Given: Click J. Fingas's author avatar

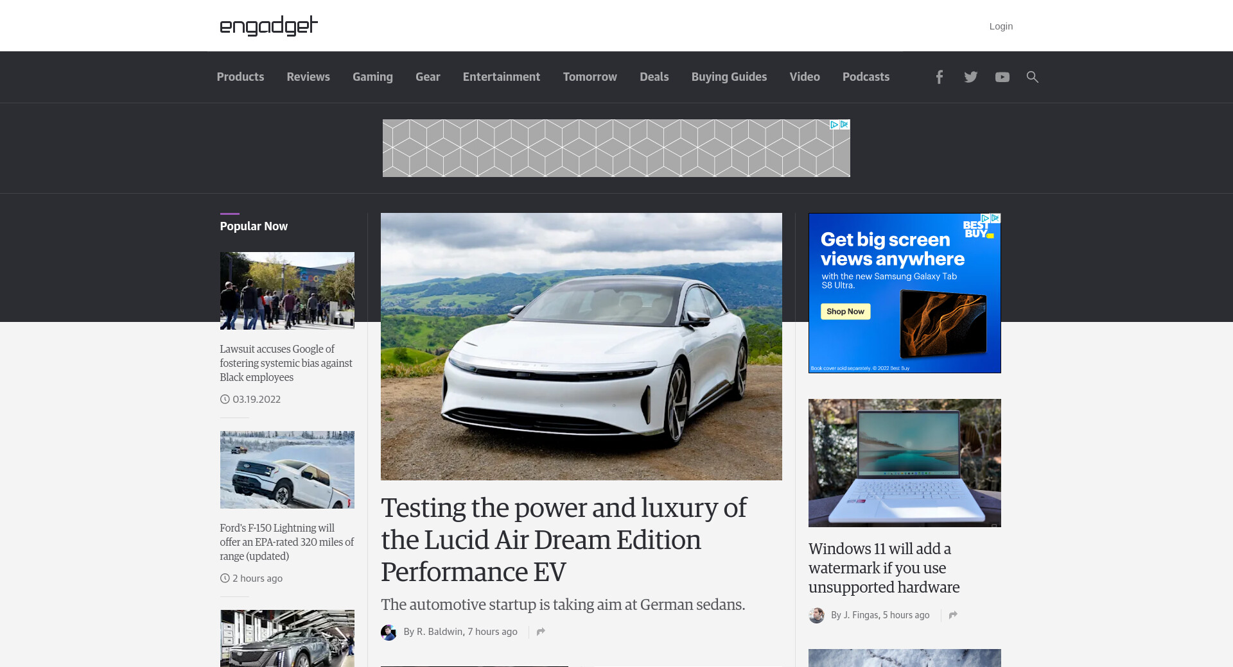Looking at the screenshot, I should pos(816,616).
